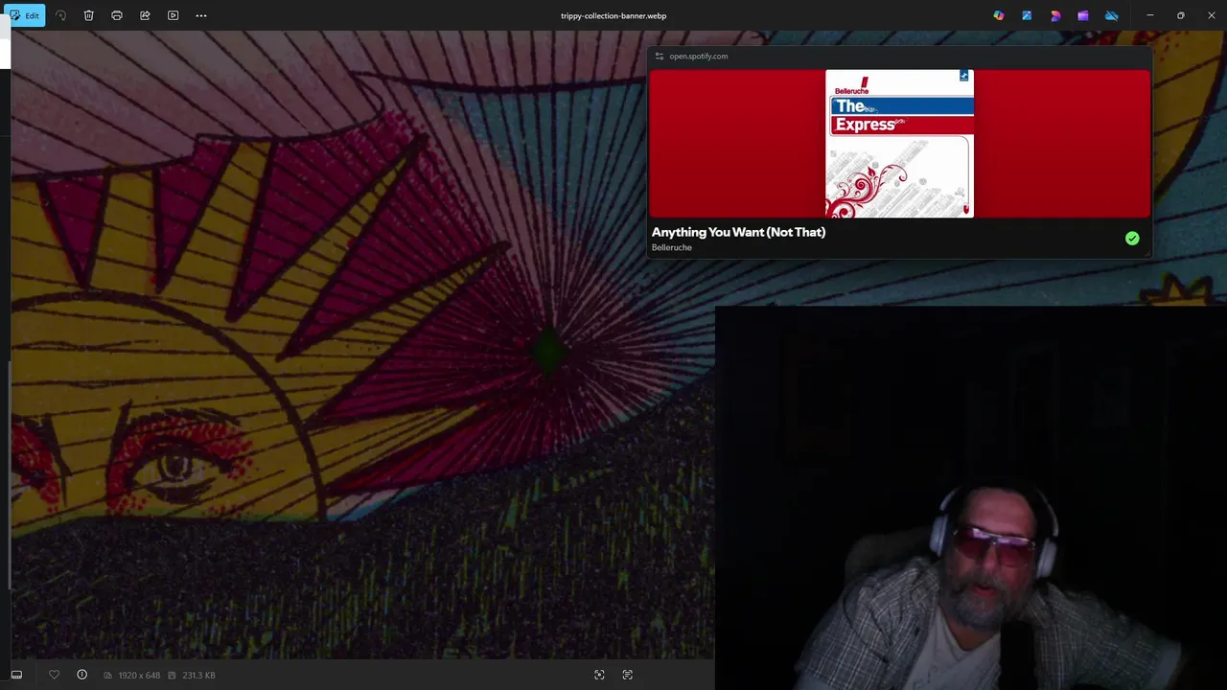Click the OneDrive cloud icon with slash
The width and height of the screenshot is (1227, 690).
coord(1111,15)
